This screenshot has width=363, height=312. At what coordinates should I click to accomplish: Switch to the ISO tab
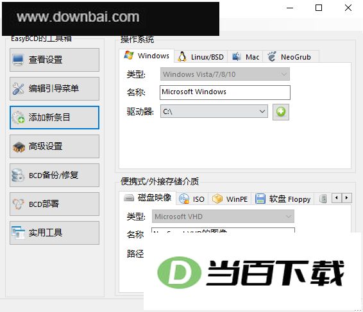192,199
